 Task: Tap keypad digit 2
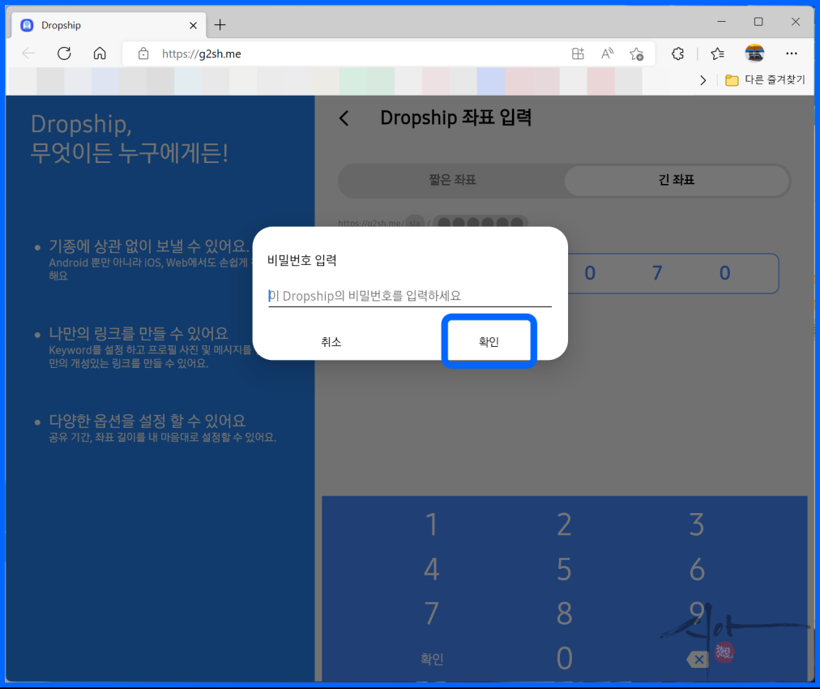[x=564, y=524]
